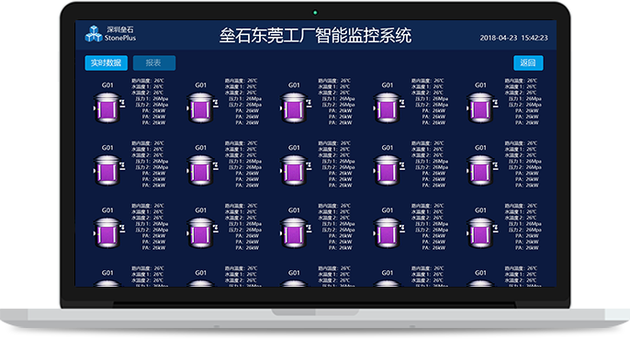Click the G01 label, bottom row fifth column

[480, 273]
